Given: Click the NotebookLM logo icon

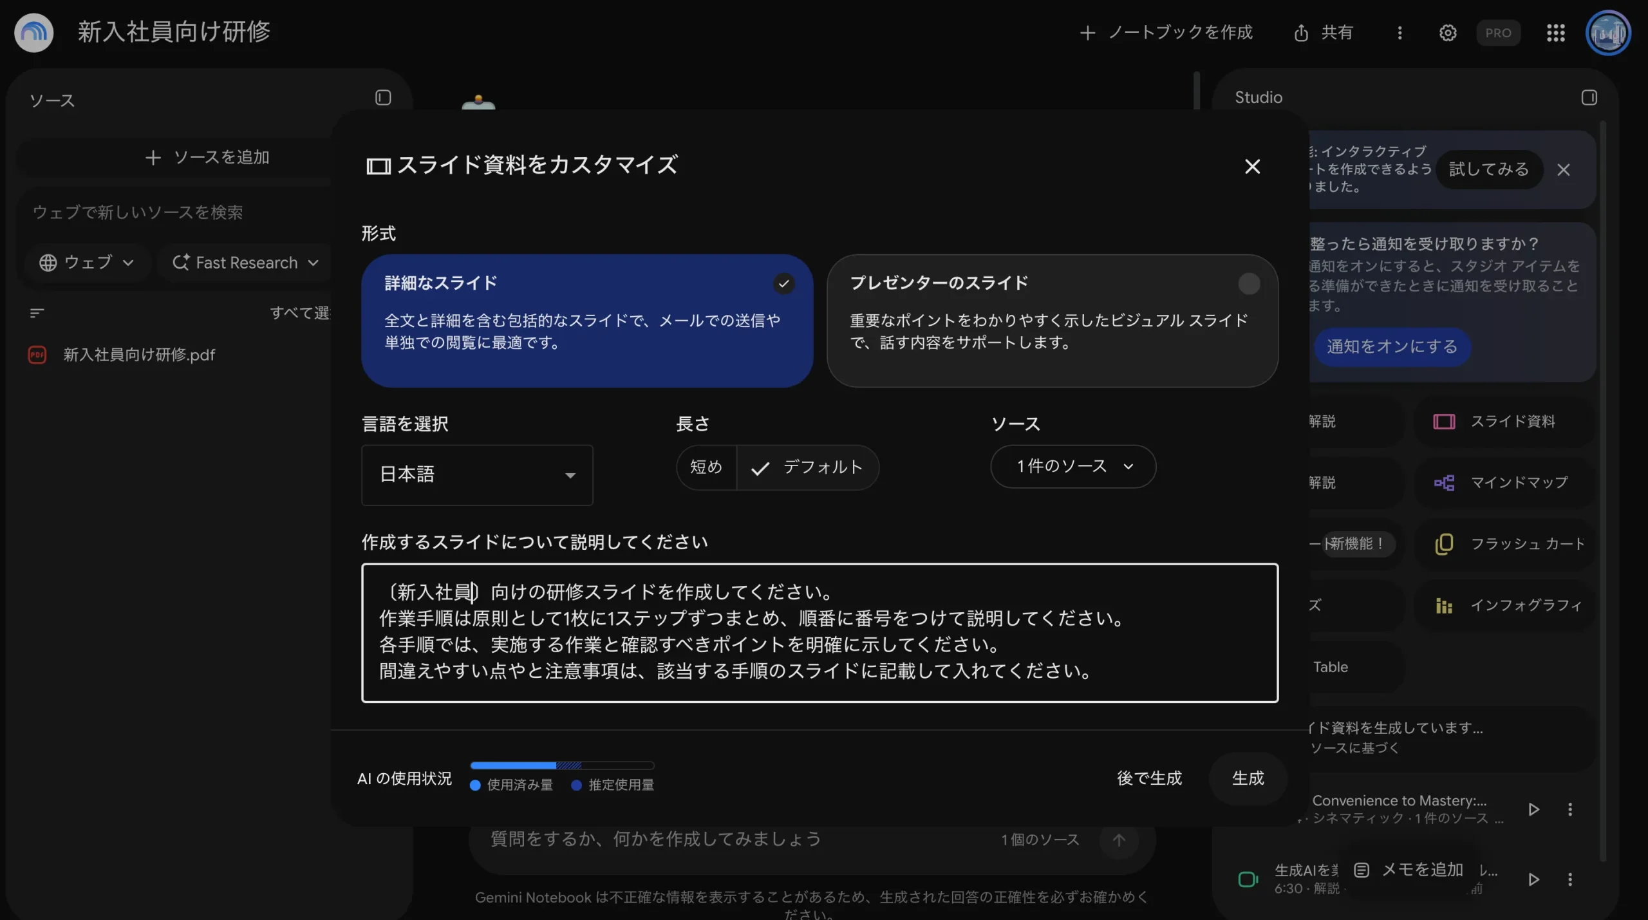Looking at the screenshot, I should coord(33,32).
